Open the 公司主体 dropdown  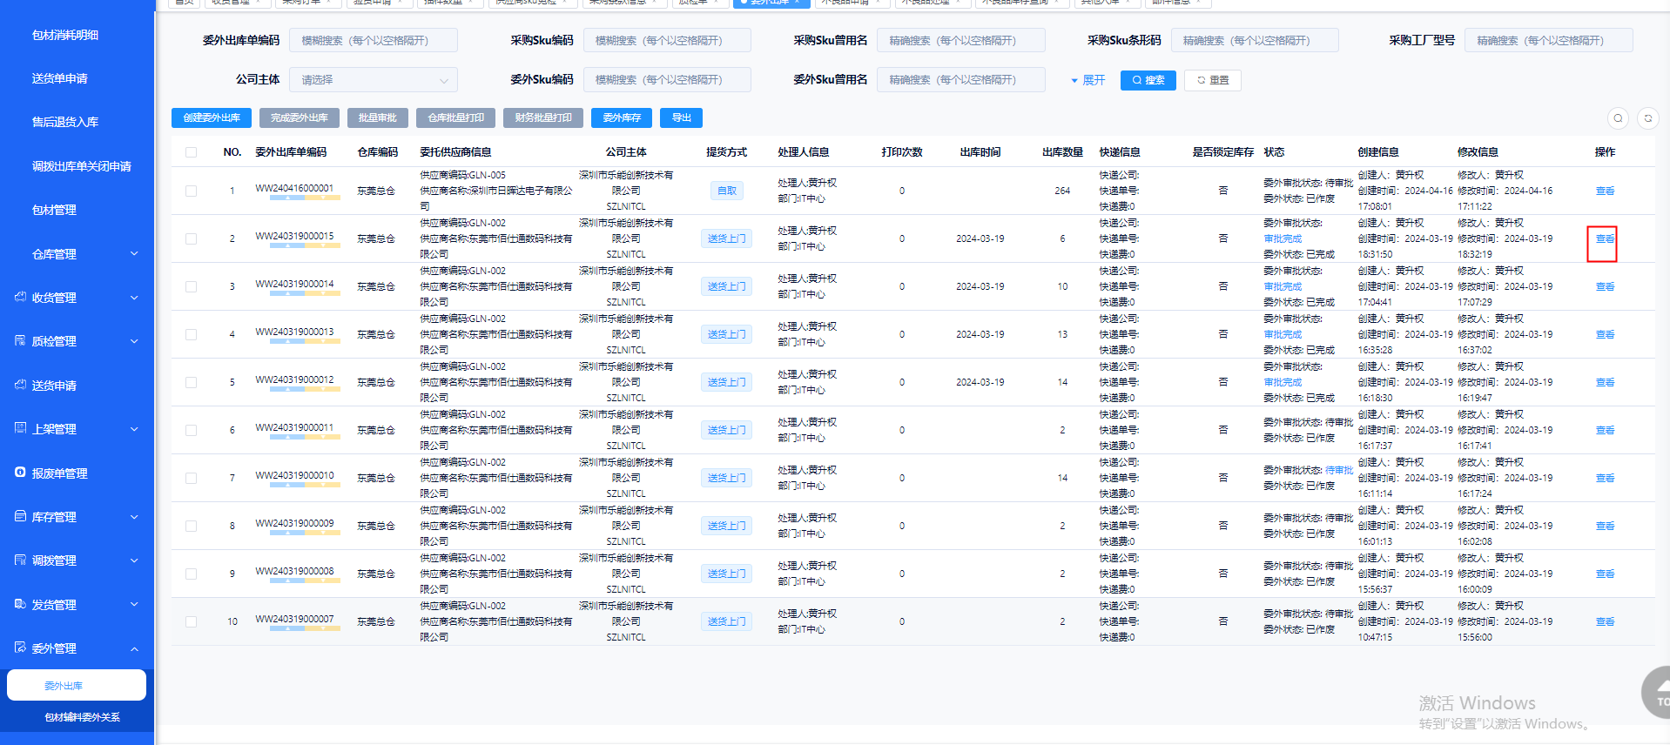[x=373, y=80]
